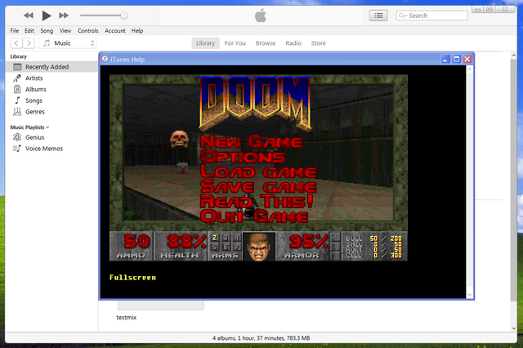This screenshot has width=523, height=348.
Task: Open the Music media type dropdown
Action: [68, 43]
